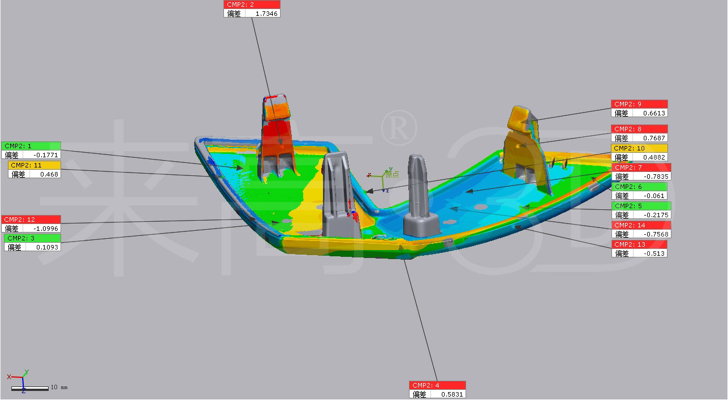Select the red CMP2: 12 annotation header
Viewport: 728px width, 400px height.
point(31,220)
